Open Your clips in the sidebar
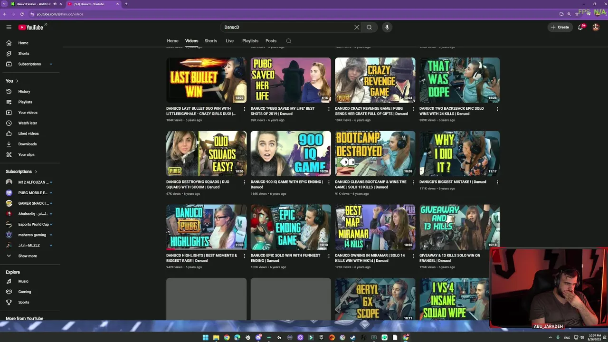The width and height of the screenshot is (608, 342). [x=31, y=154]
